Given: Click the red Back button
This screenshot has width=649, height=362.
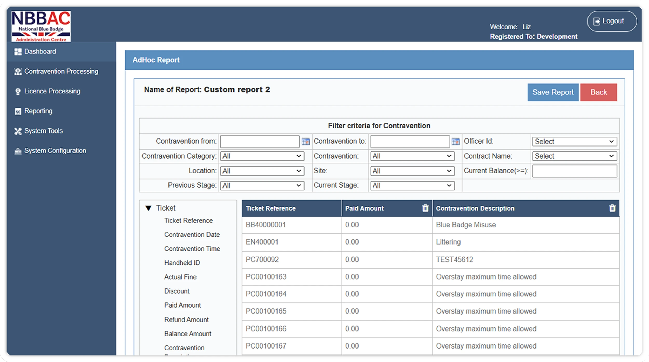Looking at the screenshot, I should point(598,92).
